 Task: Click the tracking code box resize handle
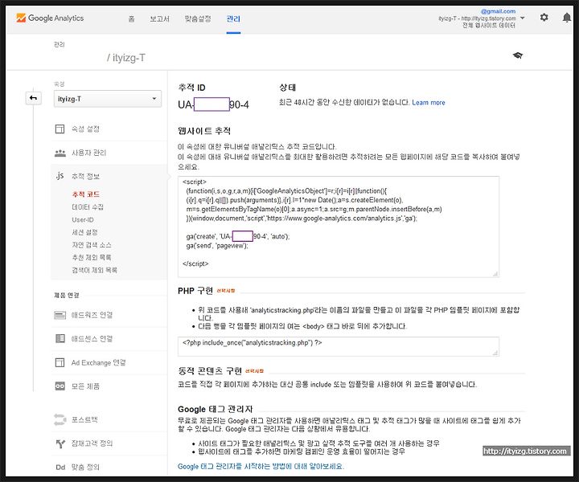pyautogui.click(x=495, y=273)
